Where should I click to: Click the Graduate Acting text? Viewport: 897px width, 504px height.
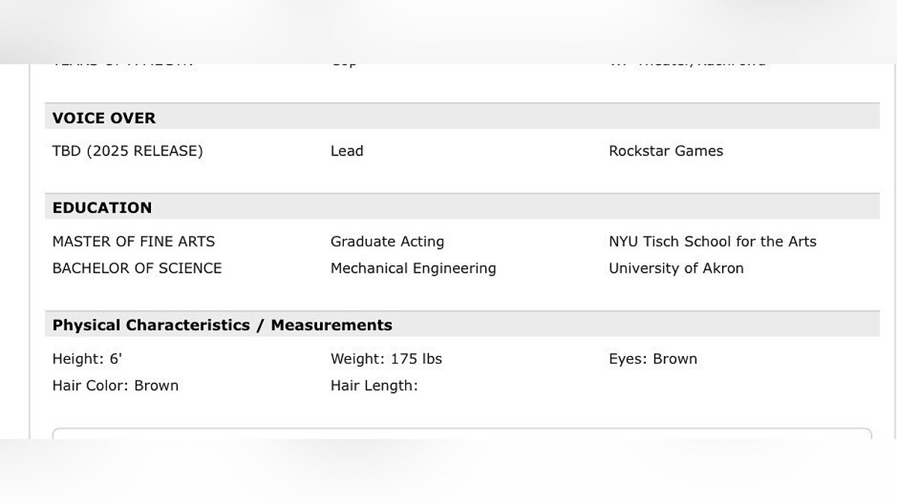[x=387, y=241]
